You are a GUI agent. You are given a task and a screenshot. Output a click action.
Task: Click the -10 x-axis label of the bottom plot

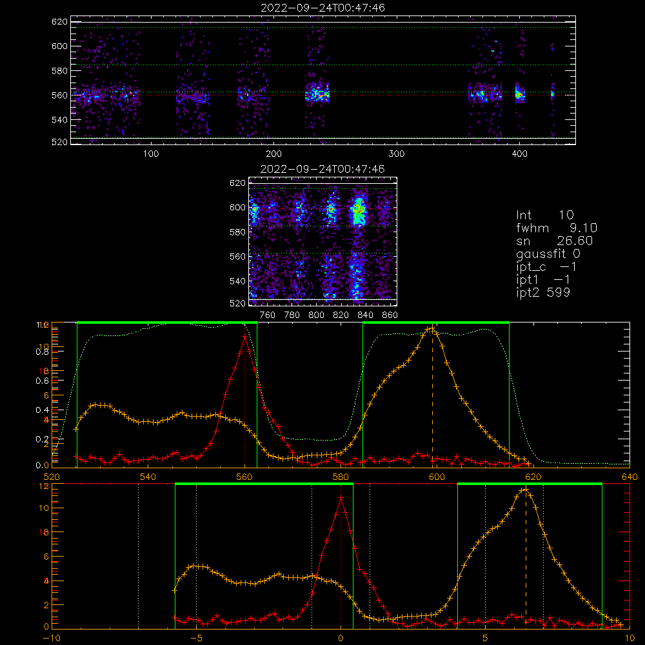52,639
